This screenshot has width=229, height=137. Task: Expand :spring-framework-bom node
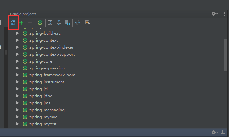coord(17,75)
